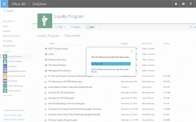Image resolution: width=196 pixels, height=122 pixels.
Task: Open Get the OneDrive apps link
Action: click(x=13, y=115)
